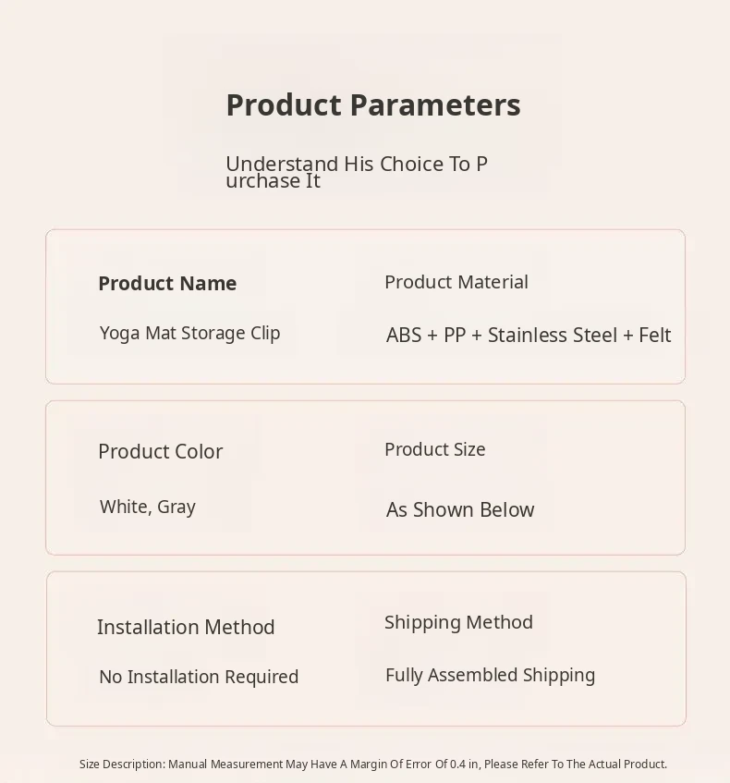This screenshot has height=783, width=730.
Task: Select the Product Material label
Action: pos(456,282)
